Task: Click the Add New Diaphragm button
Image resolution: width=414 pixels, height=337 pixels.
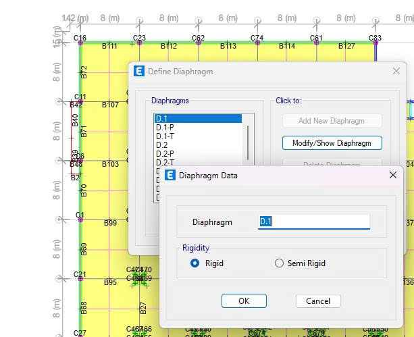Action: pyautogui.click(x=332, y=121)
